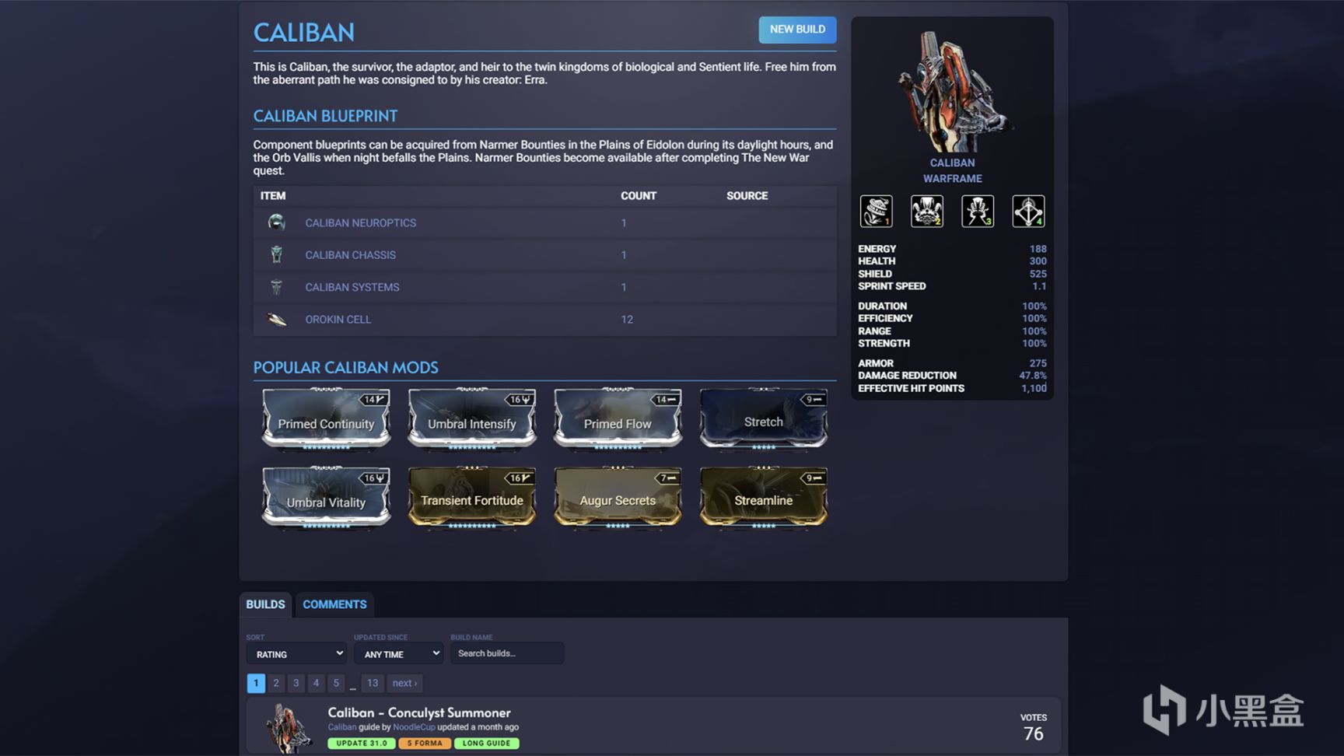This screenshot has height=756, width=1344.
Task: Open author NoodleCup's profile link
Action: 414,727
